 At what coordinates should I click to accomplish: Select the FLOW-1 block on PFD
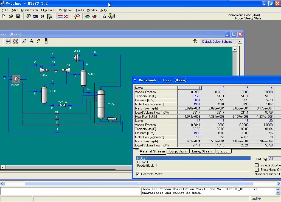click(16, 79)
